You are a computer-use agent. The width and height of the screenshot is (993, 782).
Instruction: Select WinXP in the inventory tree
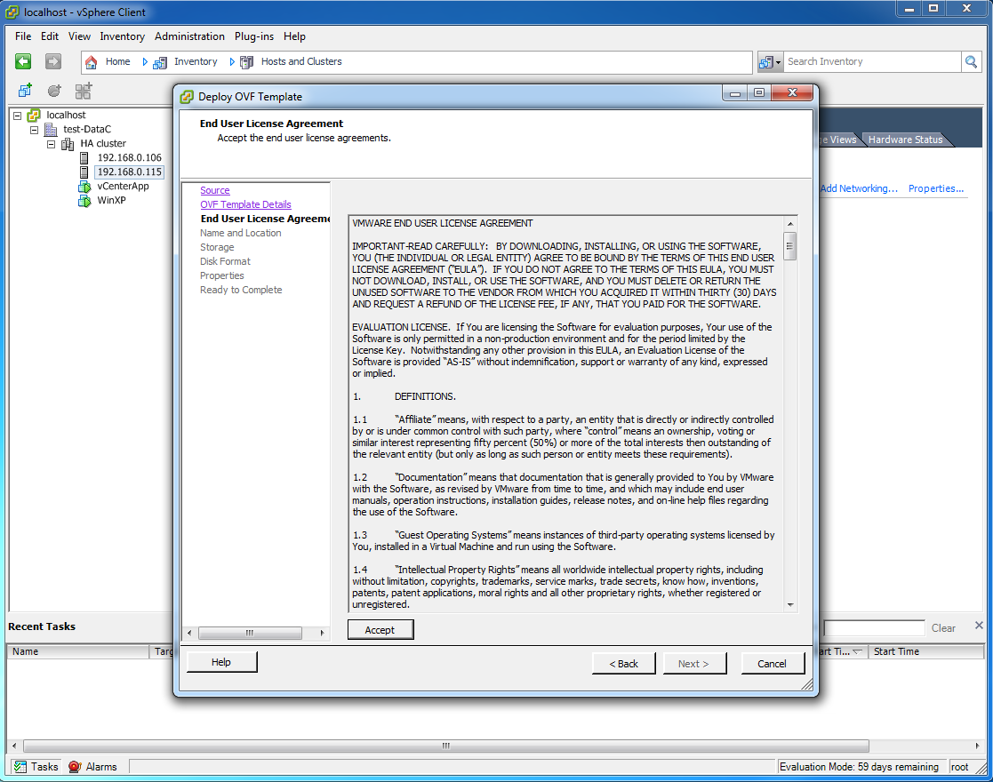pos(111,201)
